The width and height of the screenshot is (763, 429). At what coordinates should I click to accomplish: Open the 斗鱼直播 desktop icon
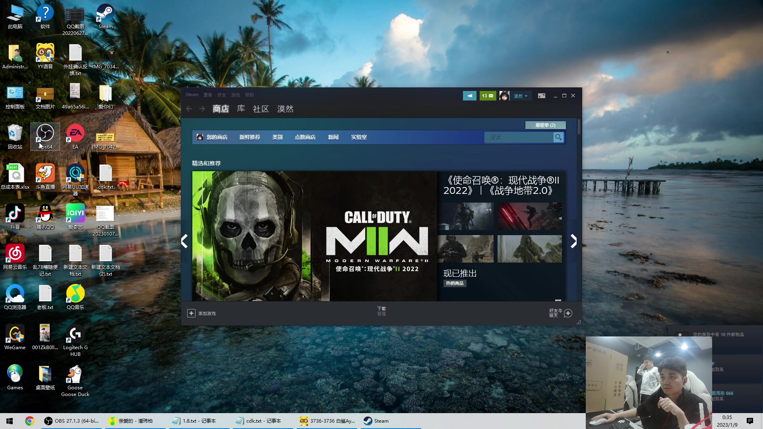tap(45, 177)
